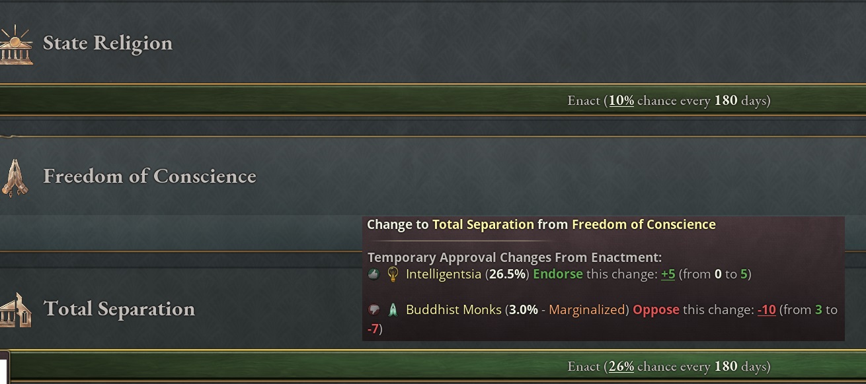Click the Buddhist Monks group icon
Image resolution: width=866 pixels, height=384 pixels.
point(393,309)
